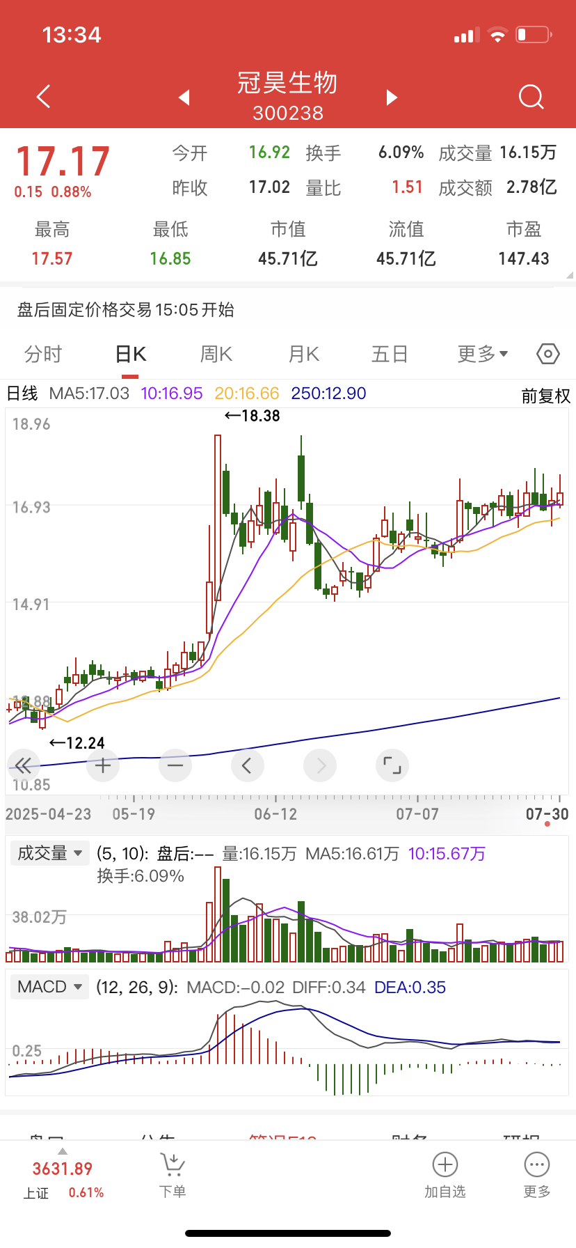Zoom in chart with plus button

pos(103,766)
